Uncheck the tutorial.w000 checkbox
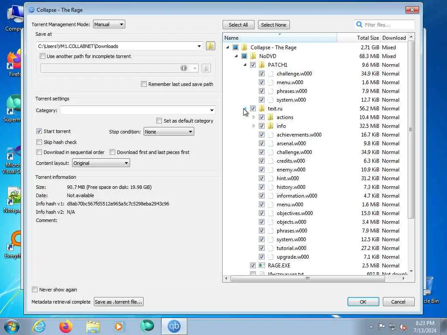This screenshot has width=447, height=335. 261,248
